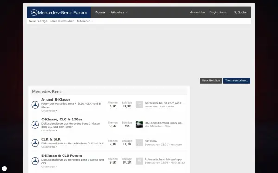Expand Unterforen under A- und B-Klasse
Image resolution: width=278 pixels, height=173 pixels.
pyautogui.click(x=49, y=111)
